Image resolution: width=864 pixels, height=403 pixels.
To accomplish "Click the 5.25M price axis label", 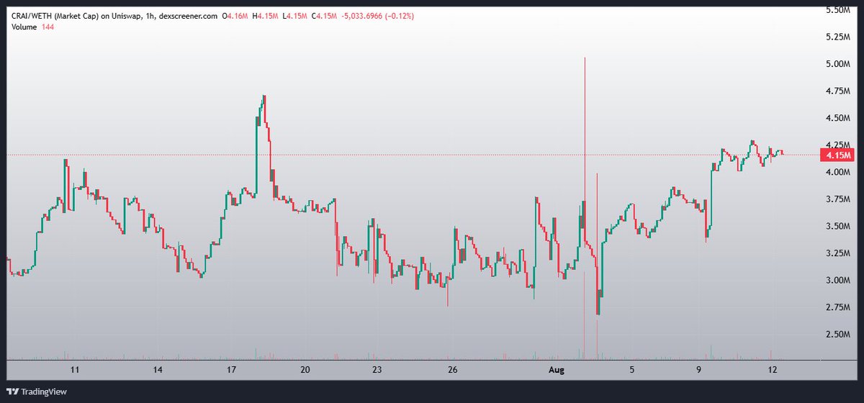I will [837, 37].
